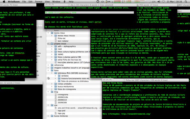Screen dimensions: 190x119
Task: Click the battery 59% indicator in menu bar
Action: 108,2
